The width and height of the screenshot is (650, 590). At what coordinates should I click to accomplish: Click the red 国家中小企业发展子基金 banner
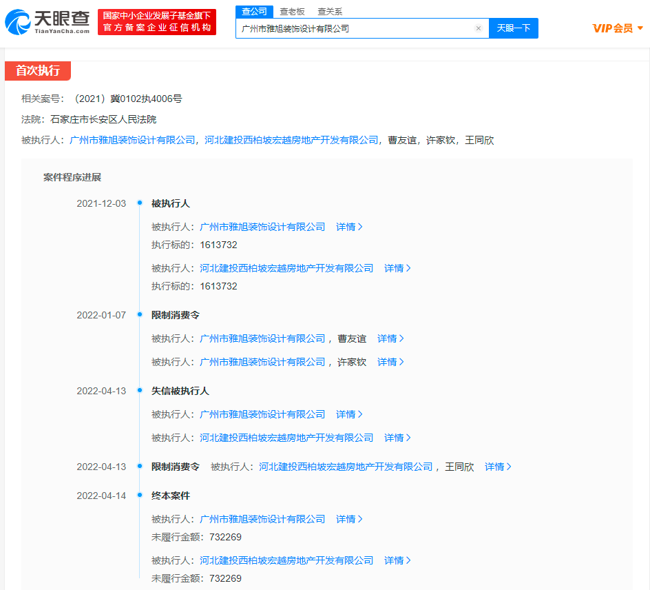pyautogui.click(x=157, y=22)
